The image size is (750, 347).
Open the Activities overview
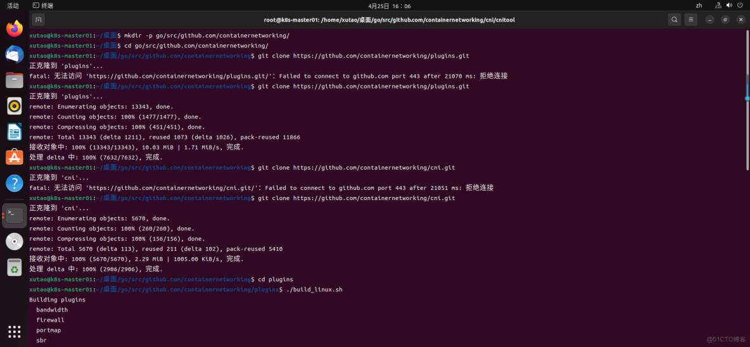(x=13, y=6)
